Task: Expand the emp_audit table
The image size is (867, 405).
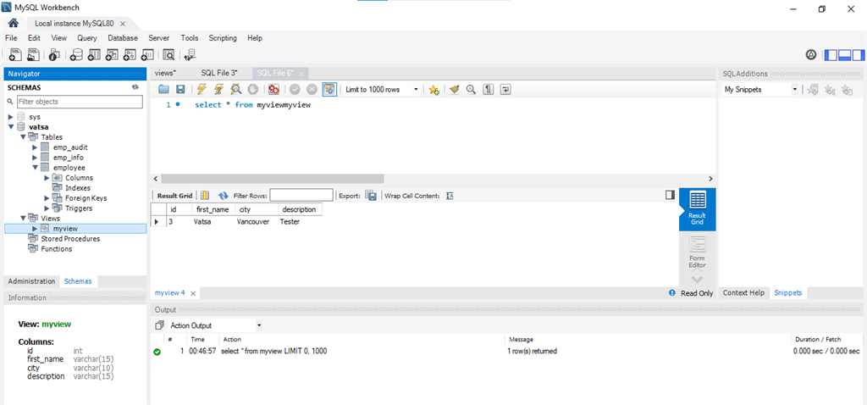Action: click(x=35, y=147)
